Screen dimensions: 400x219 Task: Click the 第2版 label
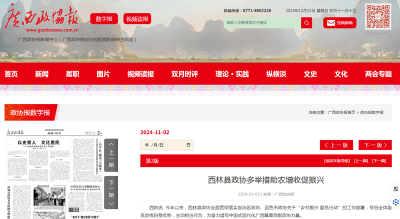tap(152, 161)
